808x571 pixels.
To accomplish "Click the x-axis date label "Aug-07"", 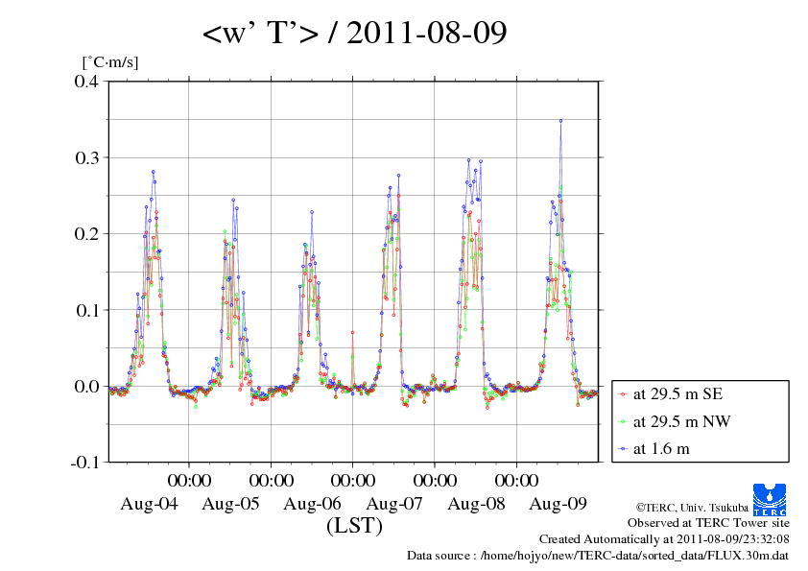I will point(394,504).
